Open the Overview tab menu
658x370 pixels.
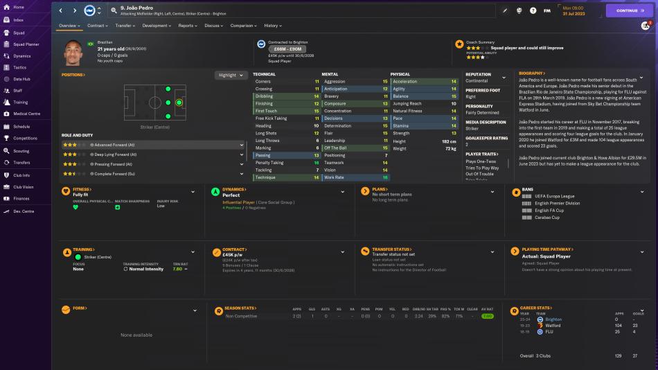pyautogui.click(x=69, y=26)
